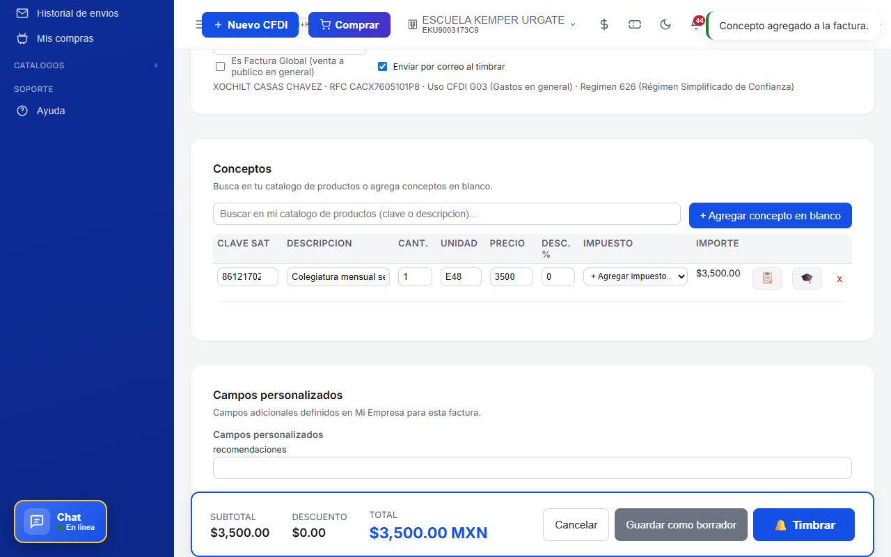Click the Timbrar button

coord(804,525)
